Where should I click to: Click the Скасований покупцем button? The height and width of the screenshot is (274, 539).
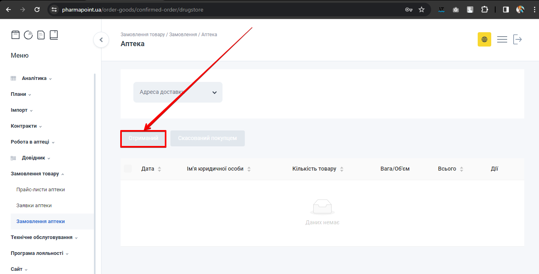pos(207,138)
